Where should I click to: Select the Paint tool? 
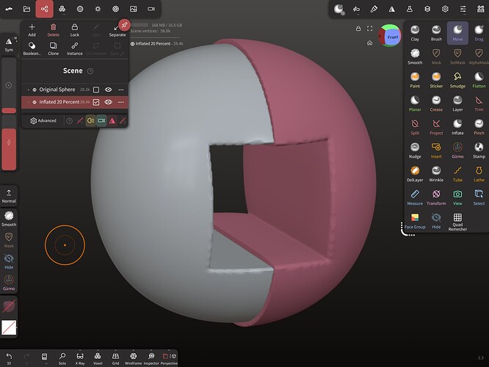point(415,80)
